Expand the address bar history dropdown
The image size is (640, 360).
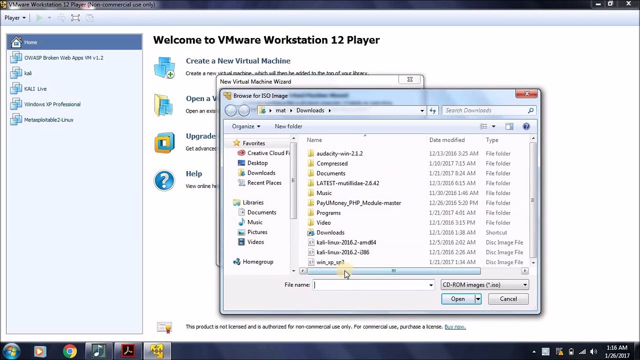click(x=422, y=110)
